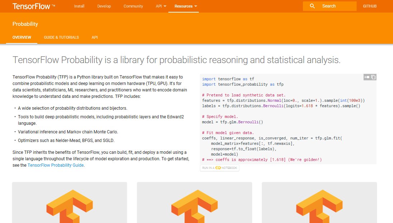Expand the API dropdown in the navbar
The height and width of the screenshot is (223, 393).
(x=160, y=6)
